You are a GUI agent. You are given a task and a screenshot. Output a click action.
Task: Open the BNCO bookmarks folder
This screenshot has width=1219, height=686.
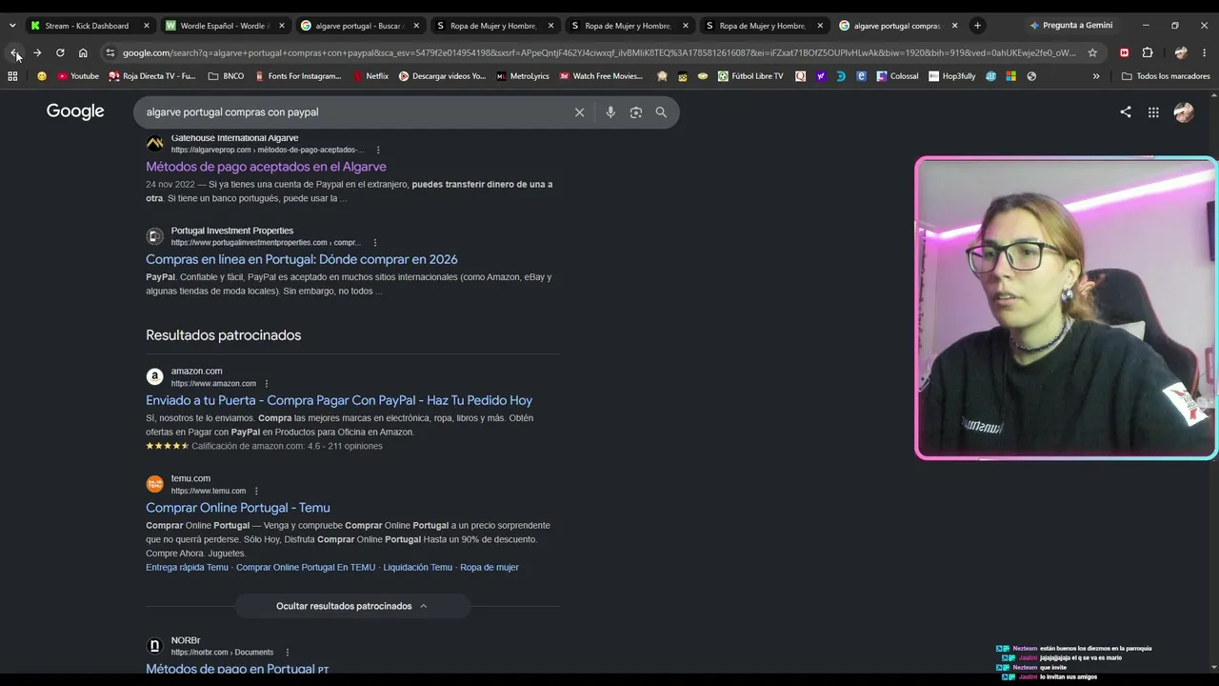[226, 76]
